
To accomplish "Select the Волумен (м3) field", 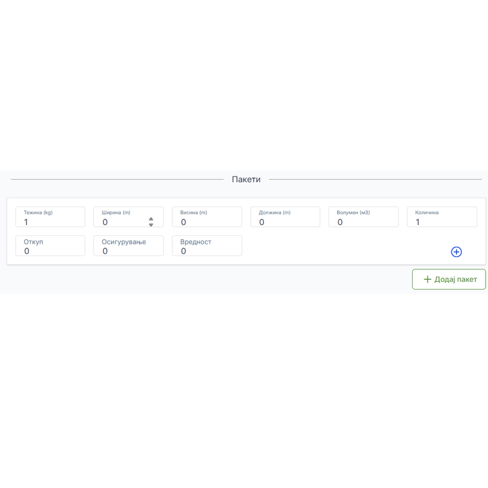I will [x=363, y=217].
